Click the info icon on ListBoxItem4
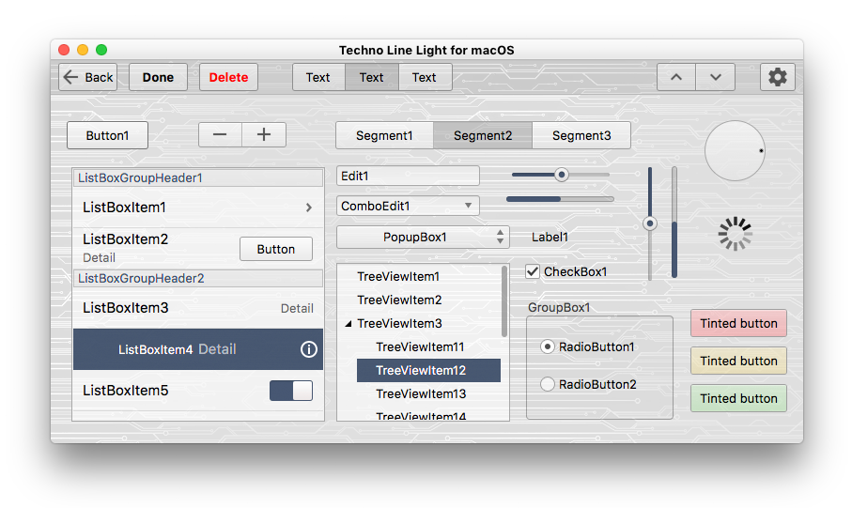The image size is (852, 508). pyautogui.click(x=309, y=349)
